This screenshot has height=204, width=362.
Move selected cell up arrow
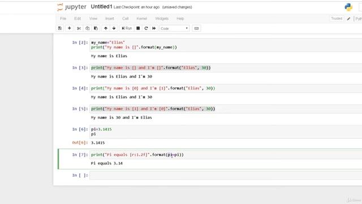tap(106, 28)
